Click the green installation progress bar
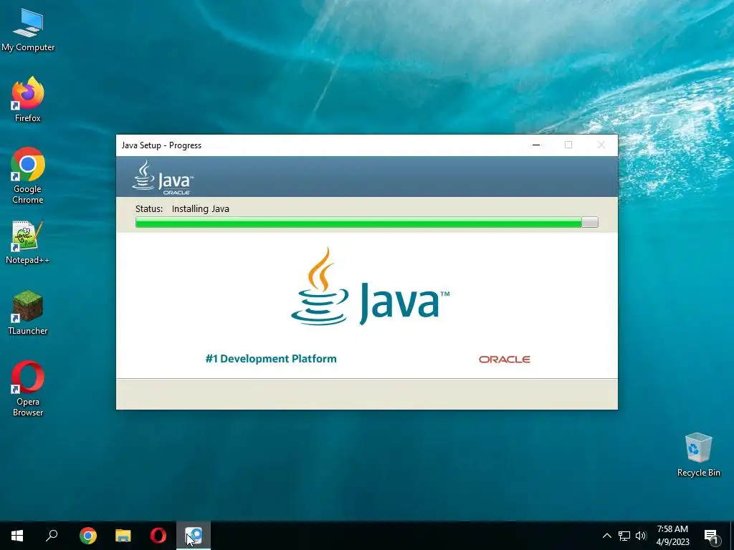Image resolution: width=734 pixels, height=550 pixels. click(366, 222)
